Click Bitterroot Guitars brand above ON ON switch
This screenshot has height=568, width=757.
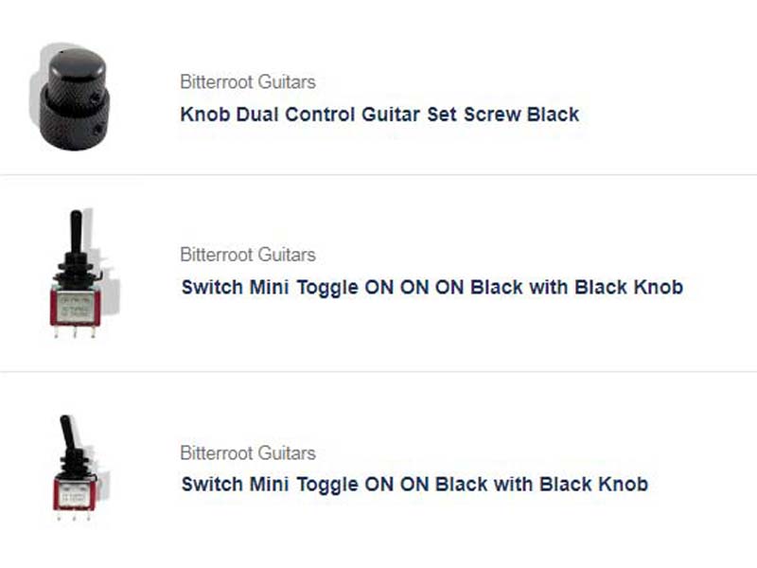pos(248,453)
